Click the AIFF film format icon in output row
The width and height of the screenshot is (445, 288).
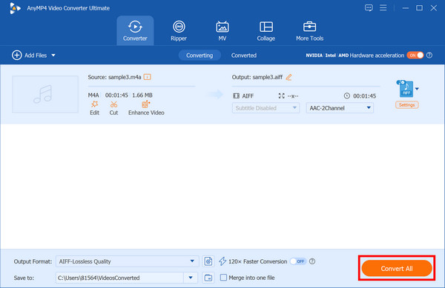[x=236, y=96]
